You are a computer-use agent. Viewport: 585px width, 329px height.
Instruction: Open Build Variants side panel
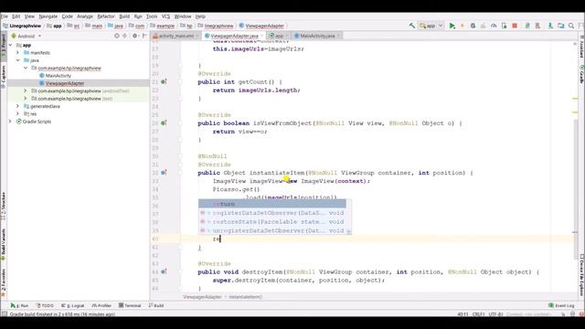[x=4, y=243]
